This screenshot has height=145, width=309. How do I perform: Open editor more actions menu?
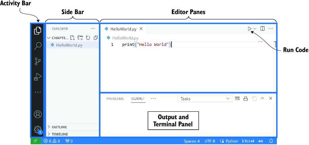(271, 29)
